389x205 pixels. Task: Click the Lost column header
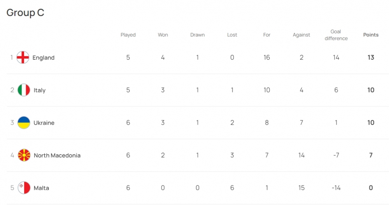(x=232, y=35)
